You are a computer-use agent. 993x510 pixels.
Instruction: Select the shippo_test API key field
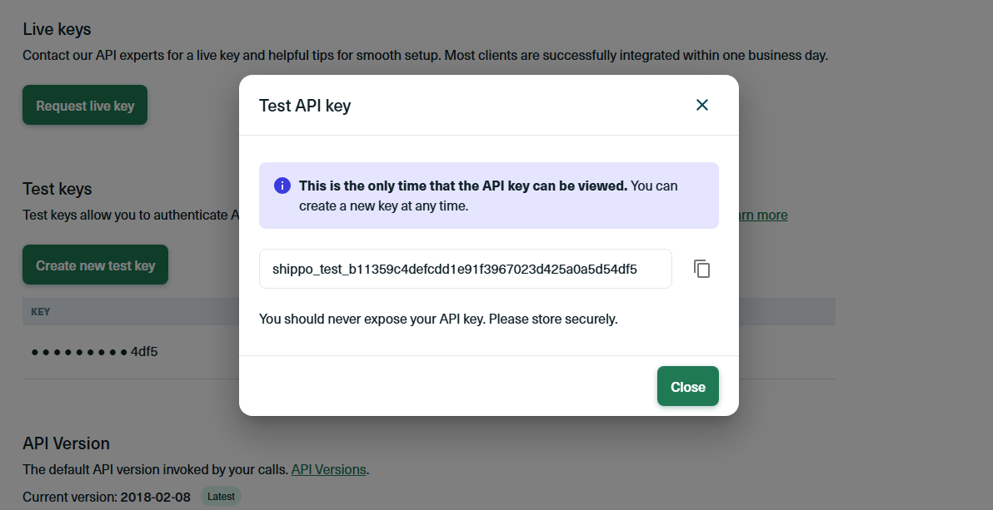[x=465, y=269]
